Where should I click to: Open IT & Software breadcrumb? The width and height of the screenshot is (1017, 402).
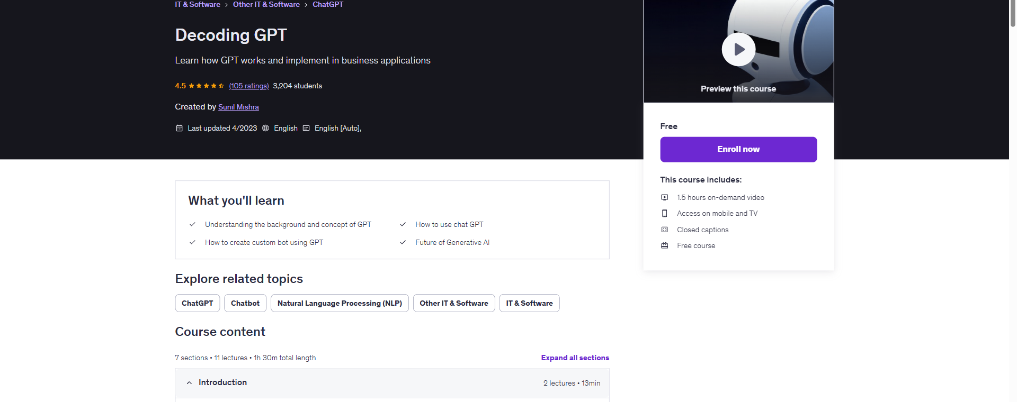198,4
